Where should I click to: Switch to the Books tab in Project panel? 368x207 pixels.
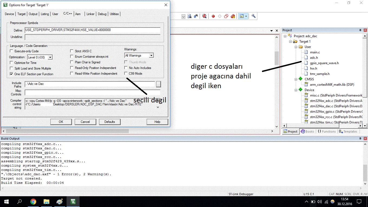coord(307,132)
